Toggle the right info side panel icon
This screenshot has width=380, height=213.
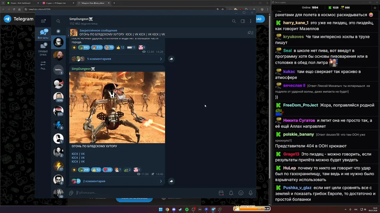click(243, 21)
